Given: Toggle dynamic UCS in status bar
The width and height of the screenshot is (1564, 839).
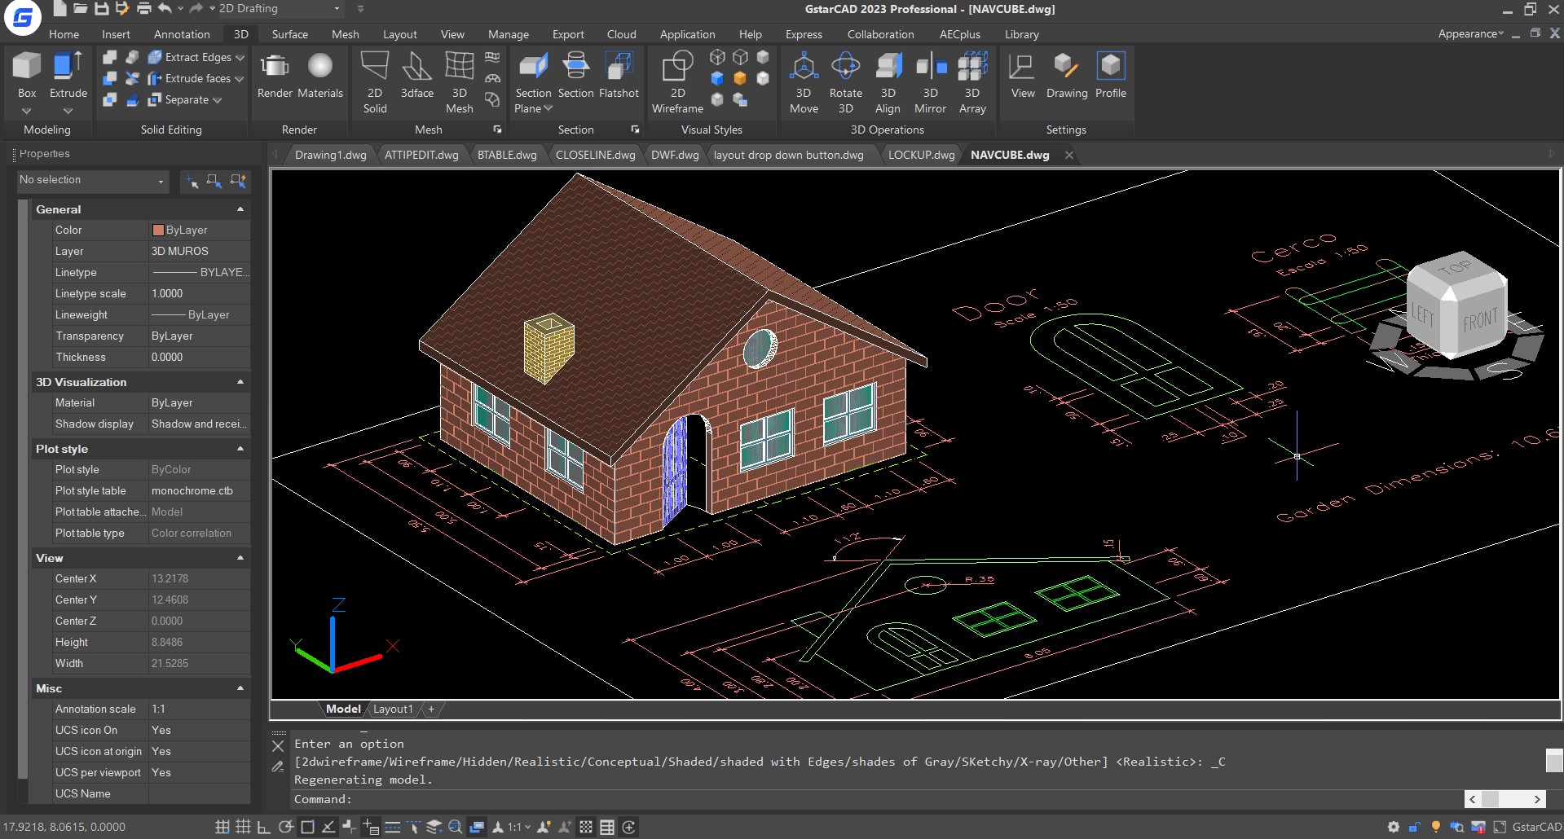Looking at the screenshot, I should 349,827.
